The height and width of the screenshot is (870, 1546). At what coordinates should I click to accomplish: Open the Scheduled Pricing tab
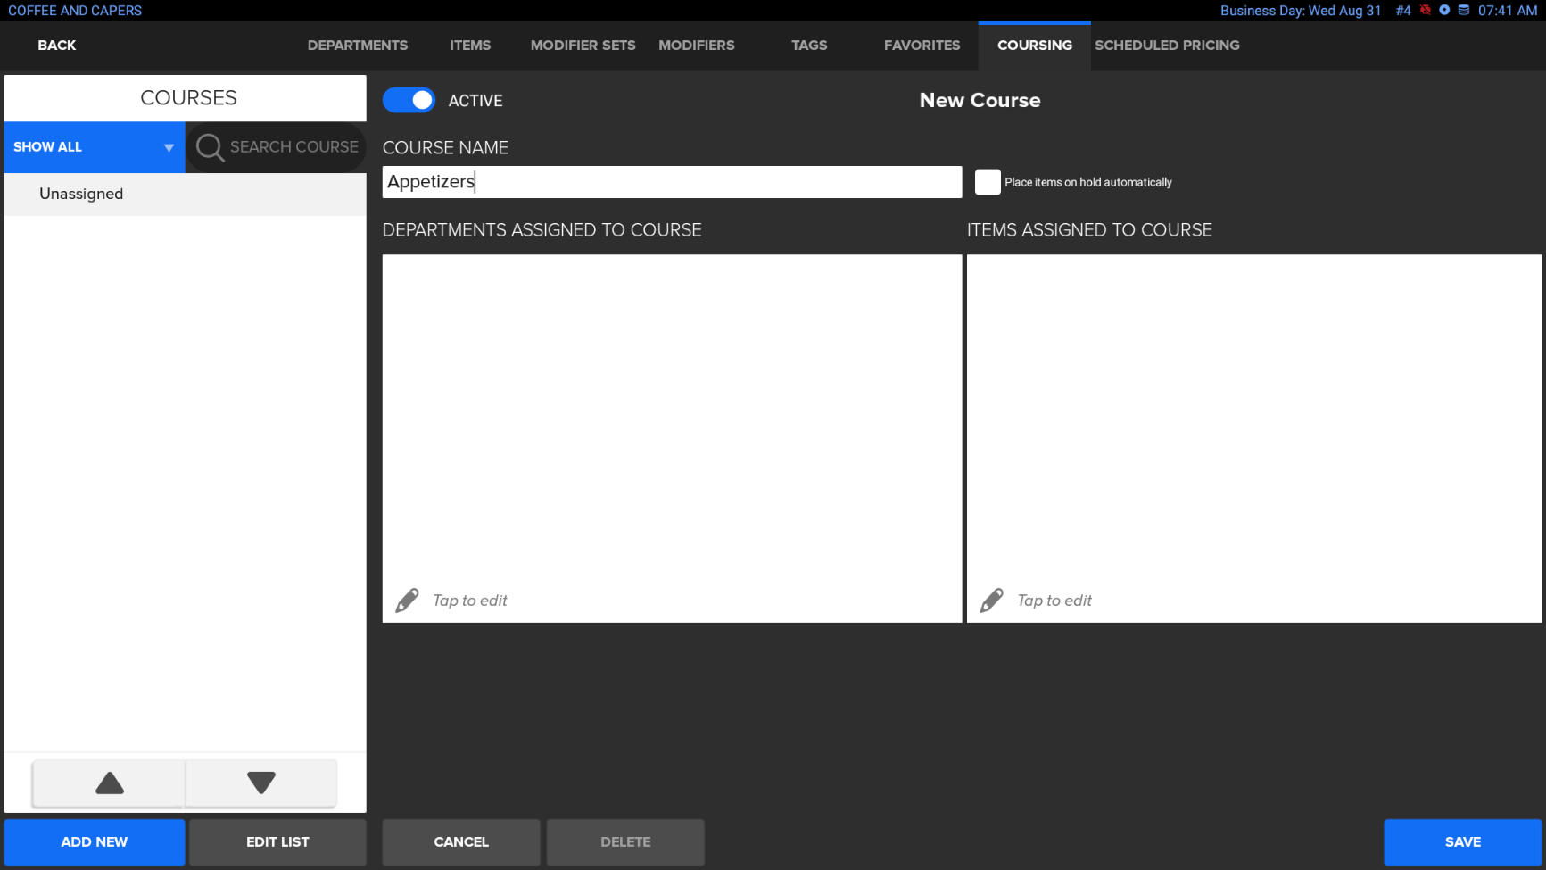[x=1166, y=46]
